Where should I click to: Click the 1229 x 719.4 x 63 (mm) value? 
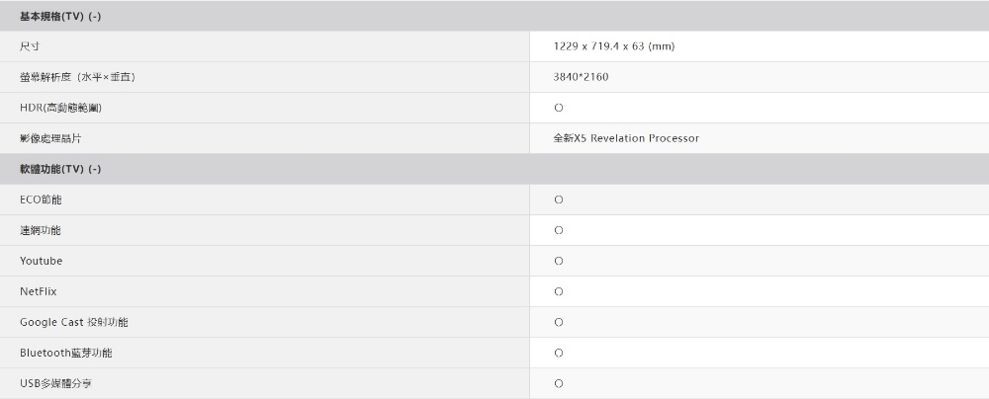[614, 46]
